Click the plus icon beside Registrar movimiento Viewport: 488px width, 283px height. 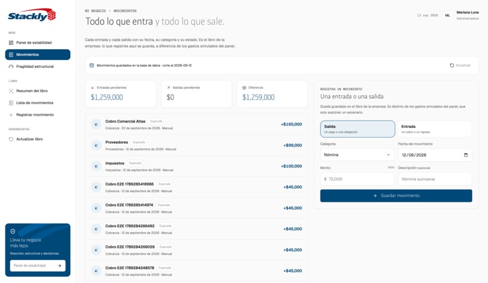[x=11, y=115]
